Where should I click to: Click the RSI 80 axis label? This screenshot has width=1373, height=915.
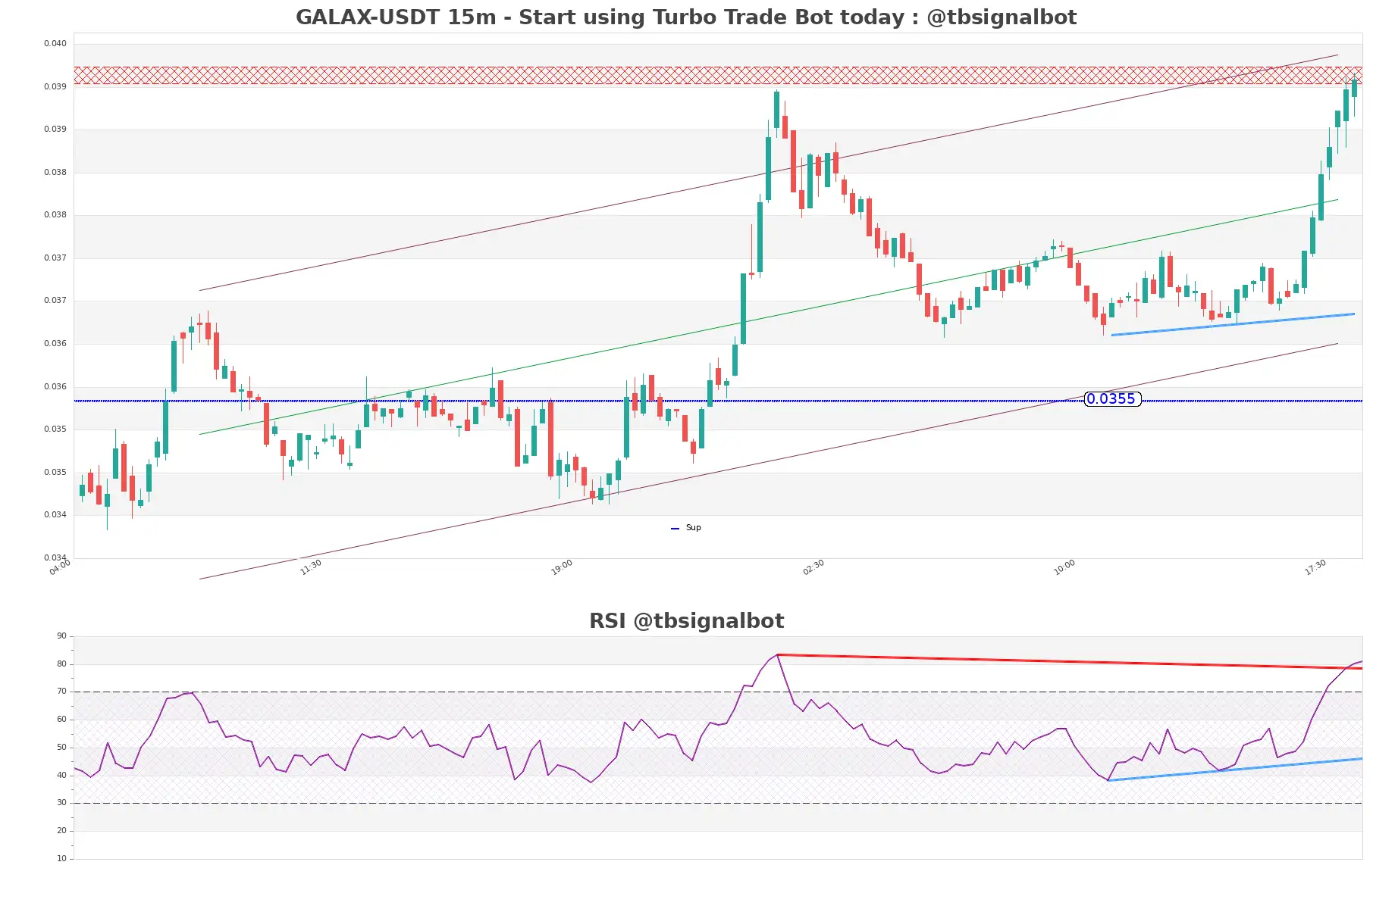coord(61,664)
